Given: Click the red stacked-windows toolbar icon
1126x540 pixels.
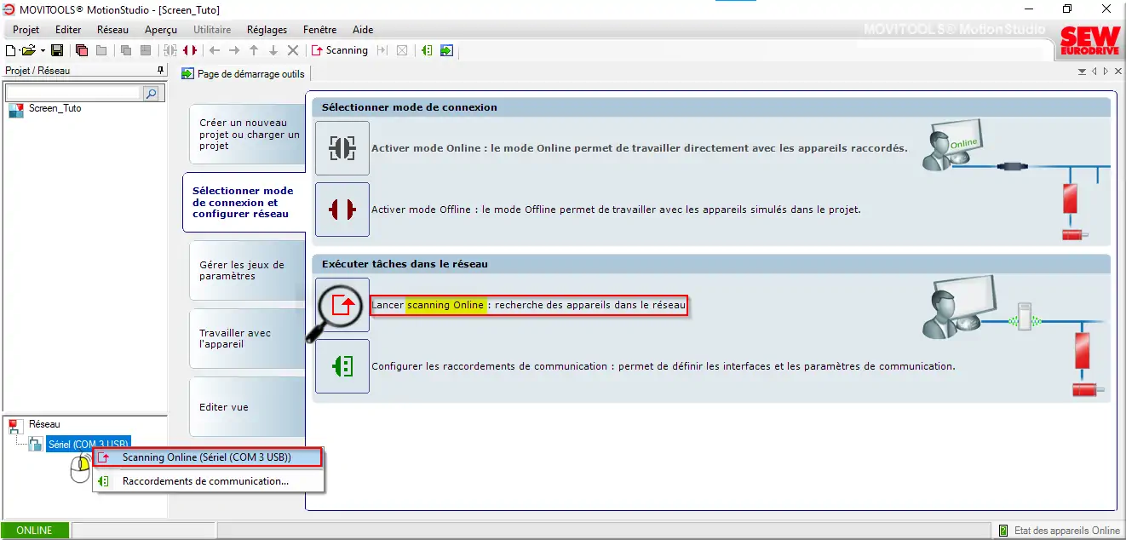Looking at the screenshot, I should click(82, 50).
